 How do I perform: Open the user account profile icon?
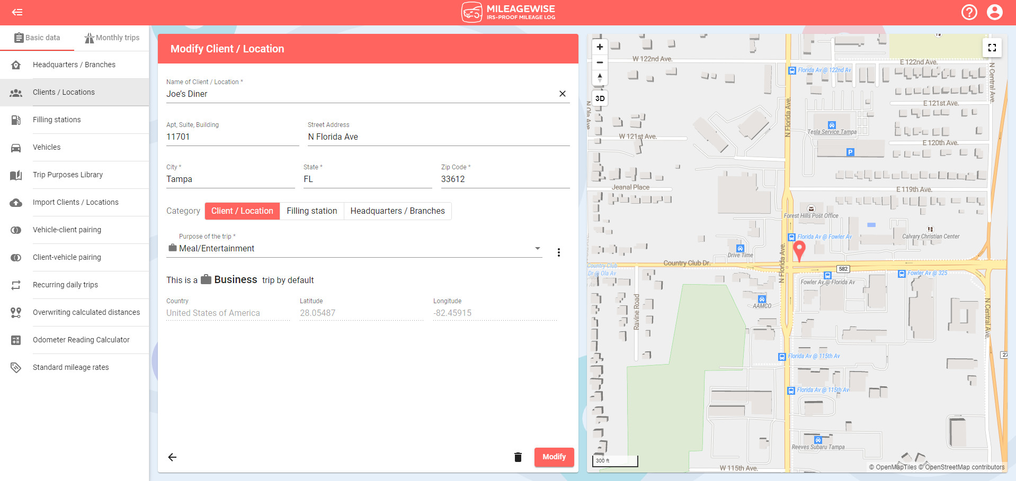pos(994,12)
